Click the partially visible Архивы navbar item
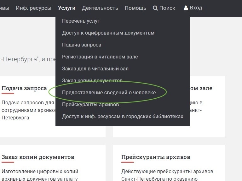 [x=4, y=8]
